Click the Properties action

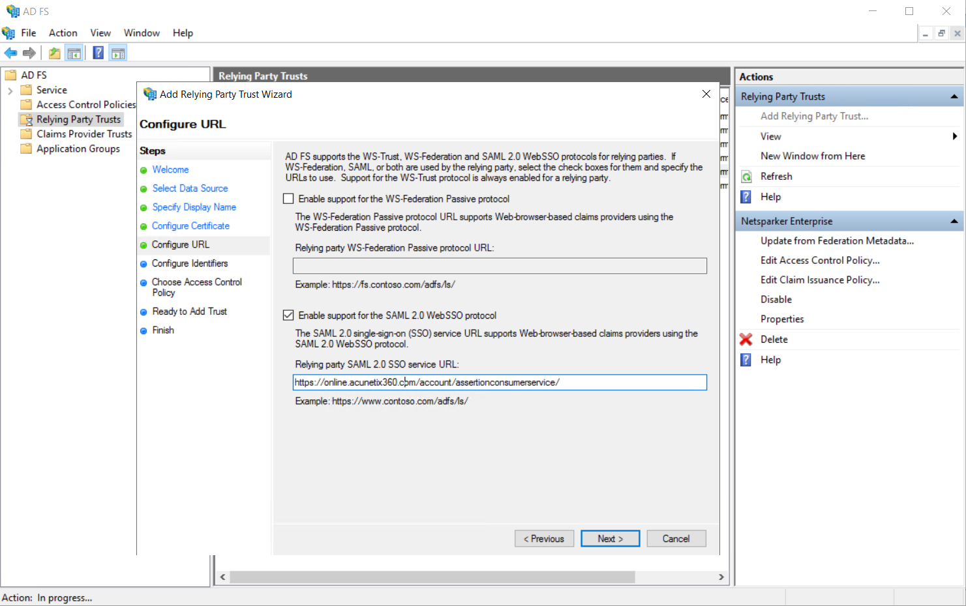click(x=782, y=319)
